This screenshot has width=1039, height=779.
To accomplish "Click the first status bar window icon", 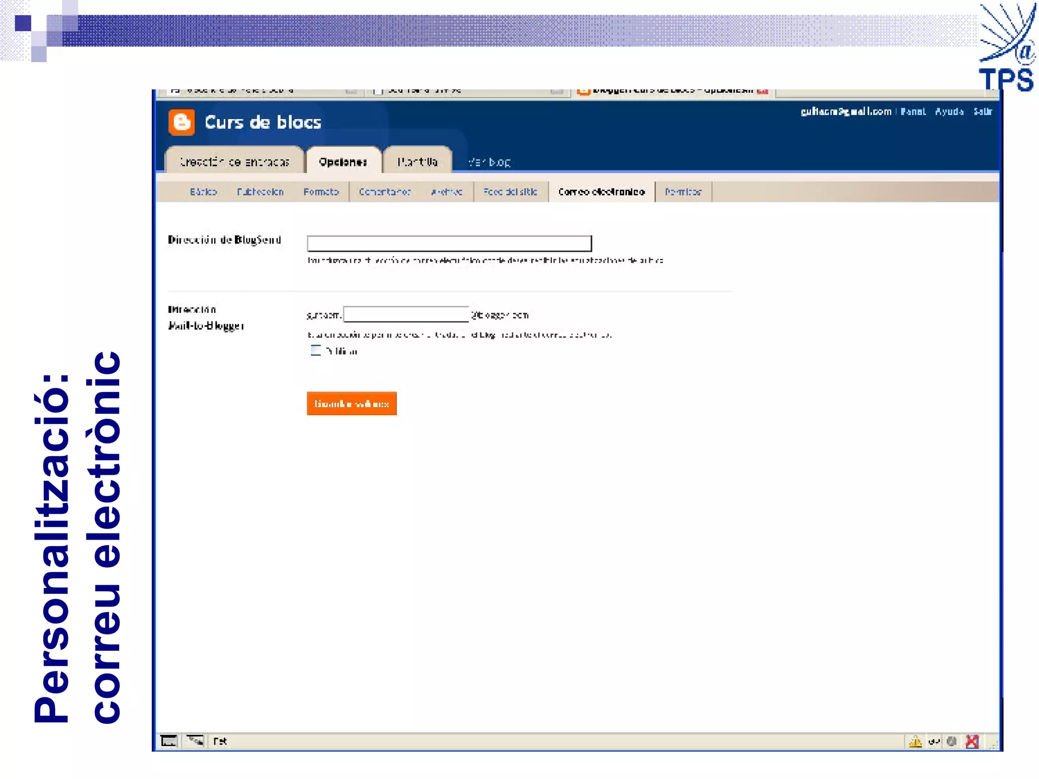I will [169, 741].
